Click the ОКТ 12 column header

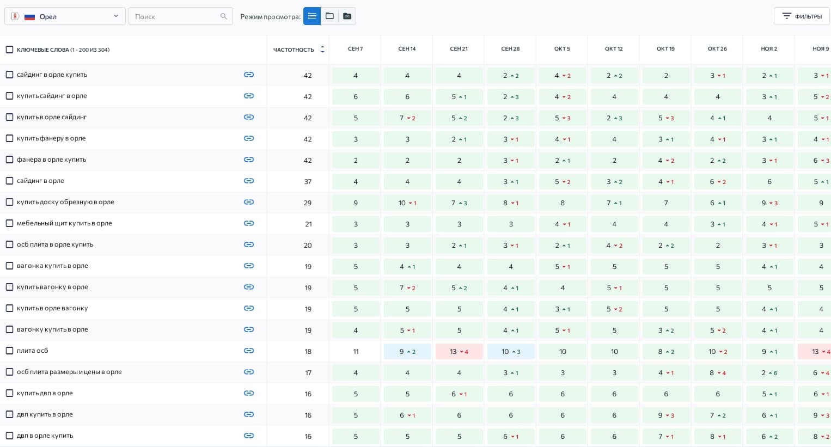(x=614, y=49)
